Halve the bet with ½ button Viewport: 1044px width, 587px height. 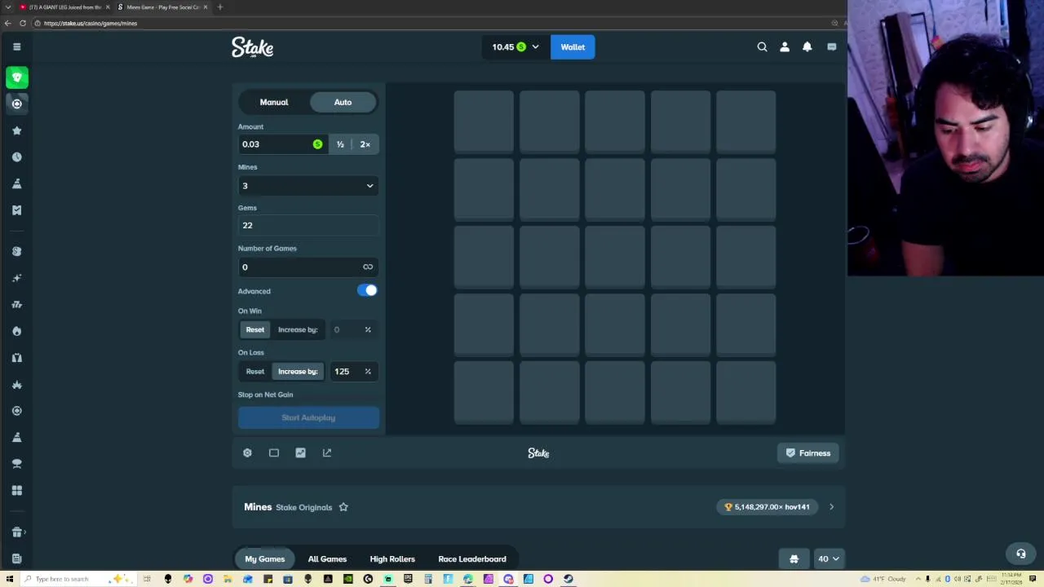click(x=340, y=144)
